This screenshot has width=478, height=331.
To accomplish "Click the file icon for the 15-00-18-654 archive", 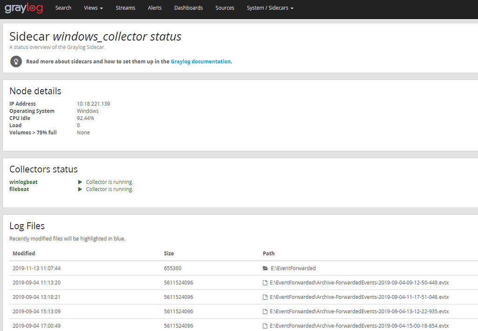I will [x=264, y=325].
